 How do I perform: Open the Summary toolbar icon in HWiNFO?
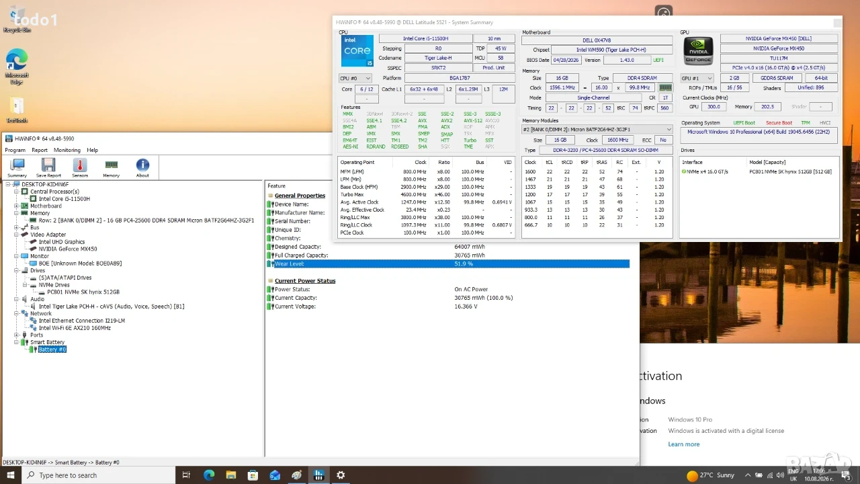[x=17, y=167]
